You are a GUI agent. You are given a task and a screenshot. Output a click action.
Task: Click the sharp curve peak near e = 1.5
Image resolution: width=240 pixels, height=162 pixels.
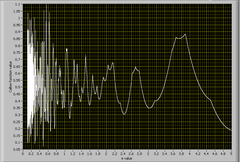pyautogui.click(x=86, y=55)
